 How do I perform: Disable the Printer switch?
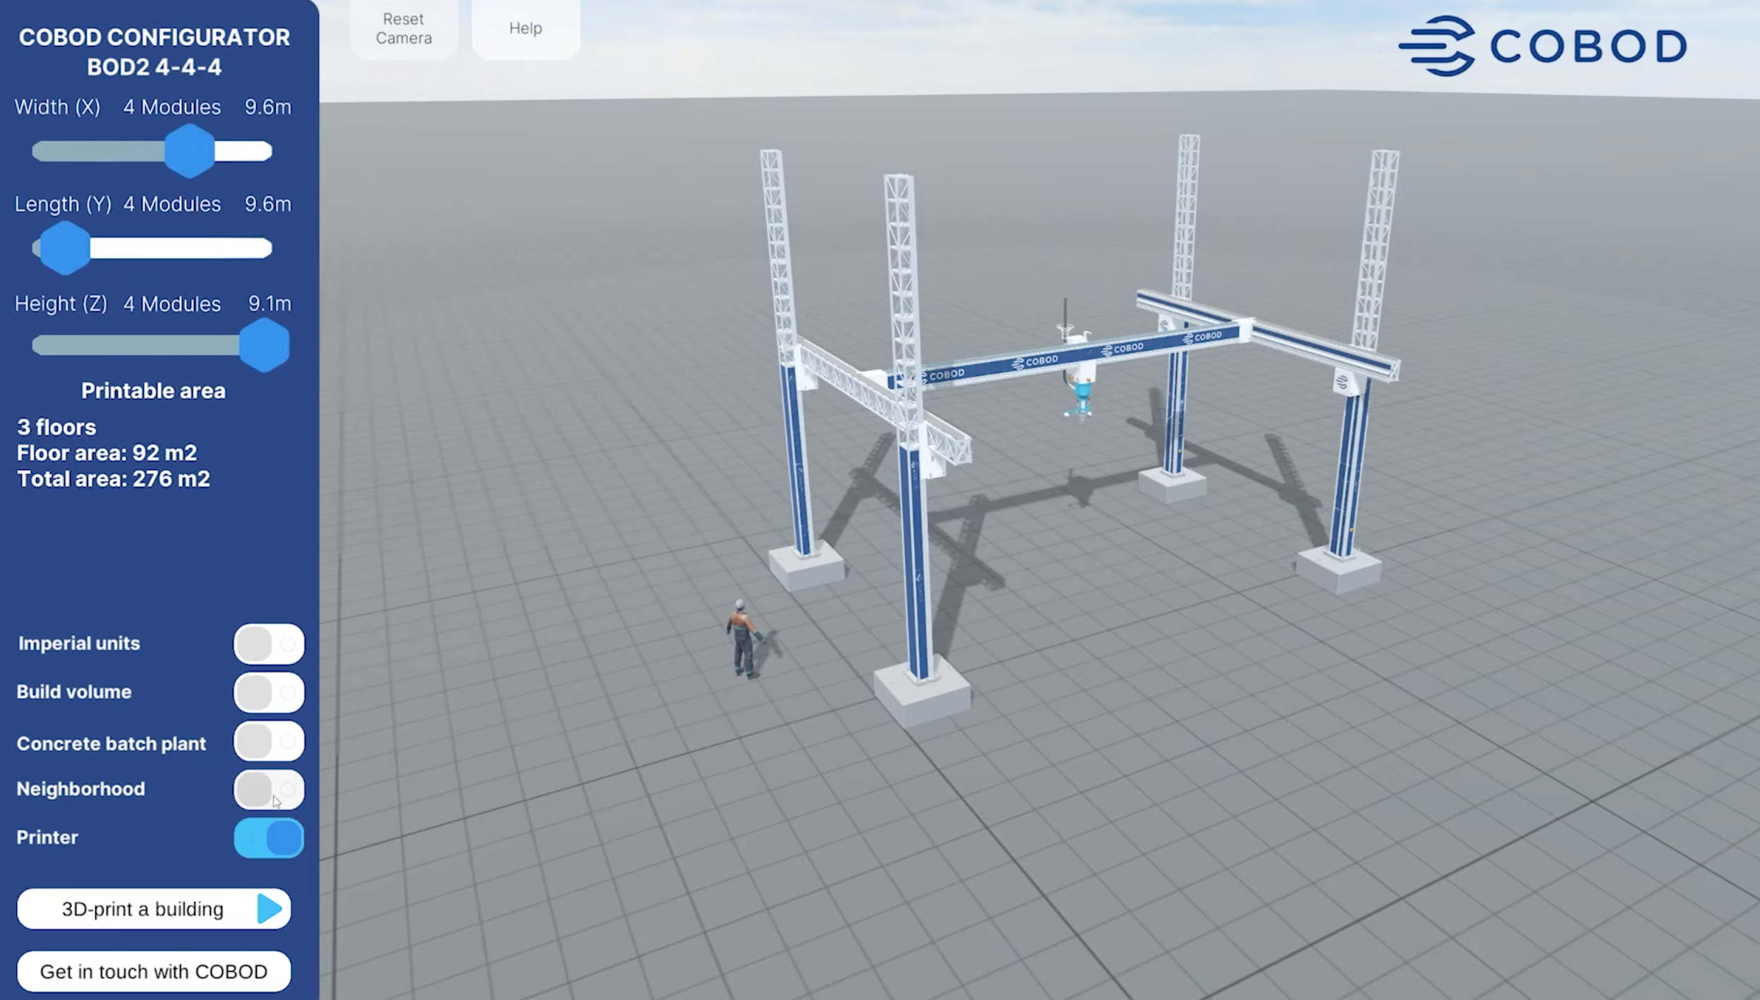click(x=269, y=838)
